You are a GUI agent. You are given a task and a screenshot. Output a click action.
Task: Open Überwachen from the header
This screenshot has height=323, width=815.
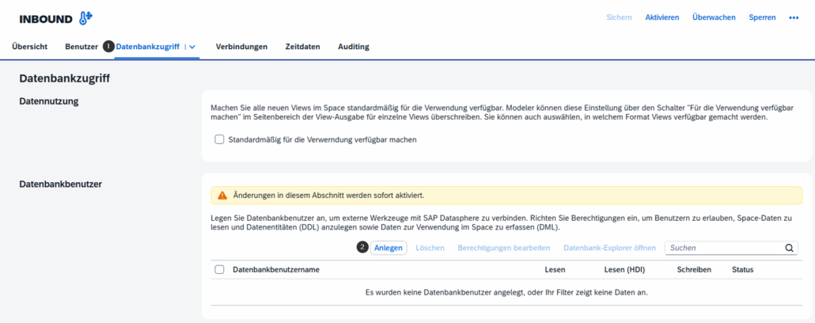point(714,17)
